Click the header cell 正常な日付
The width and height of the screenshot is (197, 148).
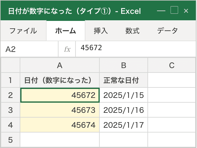[x=124, y=80]
